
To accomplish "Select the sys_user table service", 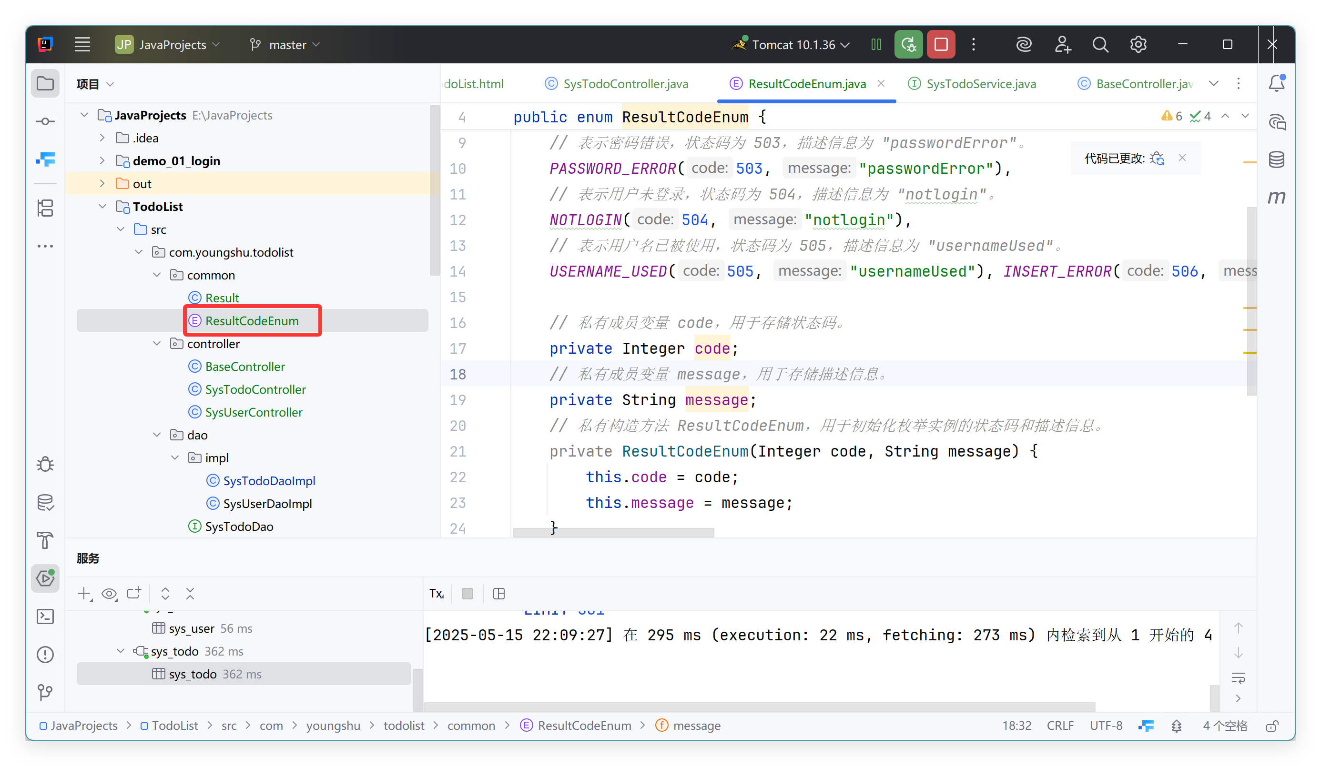I will 202,628.
